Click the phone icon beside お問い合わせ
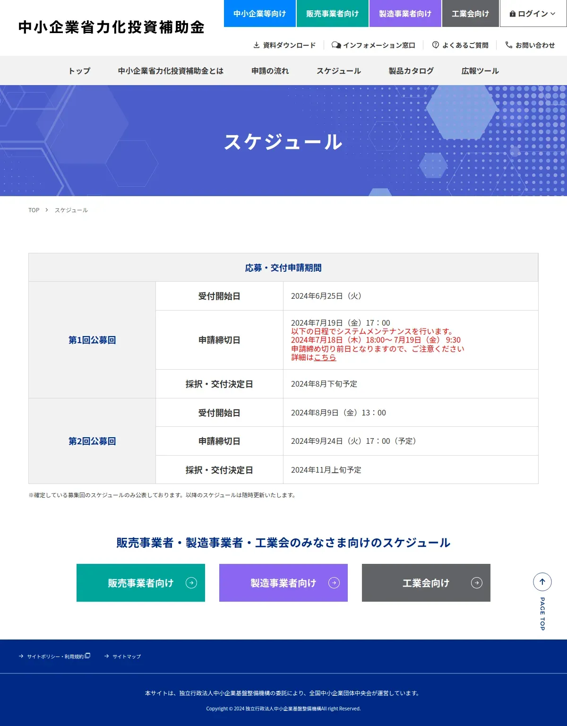Viewport: 567px width, 726px height. pos(509,45)
